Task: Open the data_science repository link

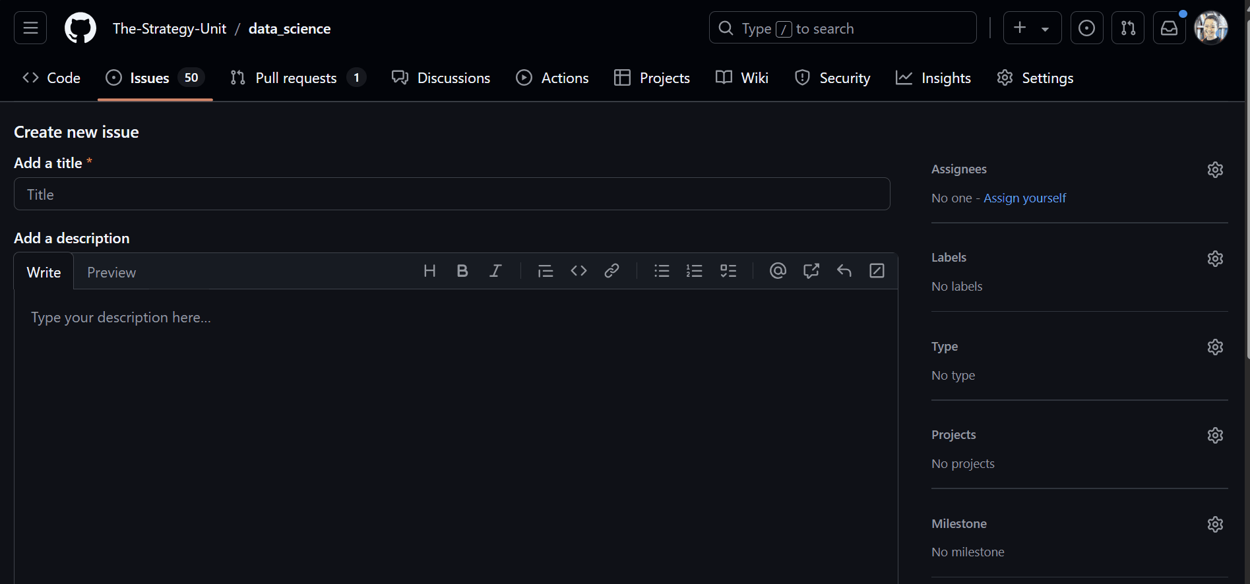Action: tap(290, 28)
